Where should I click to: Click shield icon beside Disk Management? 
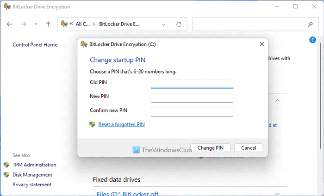pyautogui.click(x=6, y=175)
